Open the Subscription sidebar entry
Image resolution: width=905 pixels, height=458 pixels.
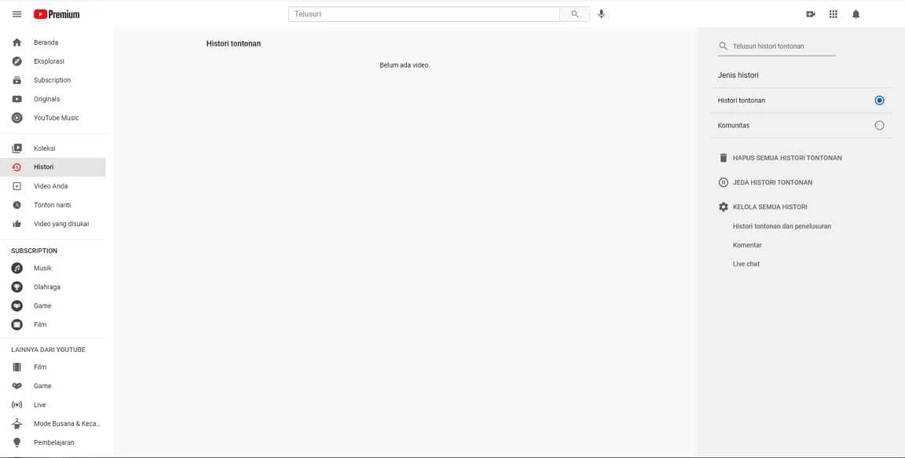coord(53,80)
